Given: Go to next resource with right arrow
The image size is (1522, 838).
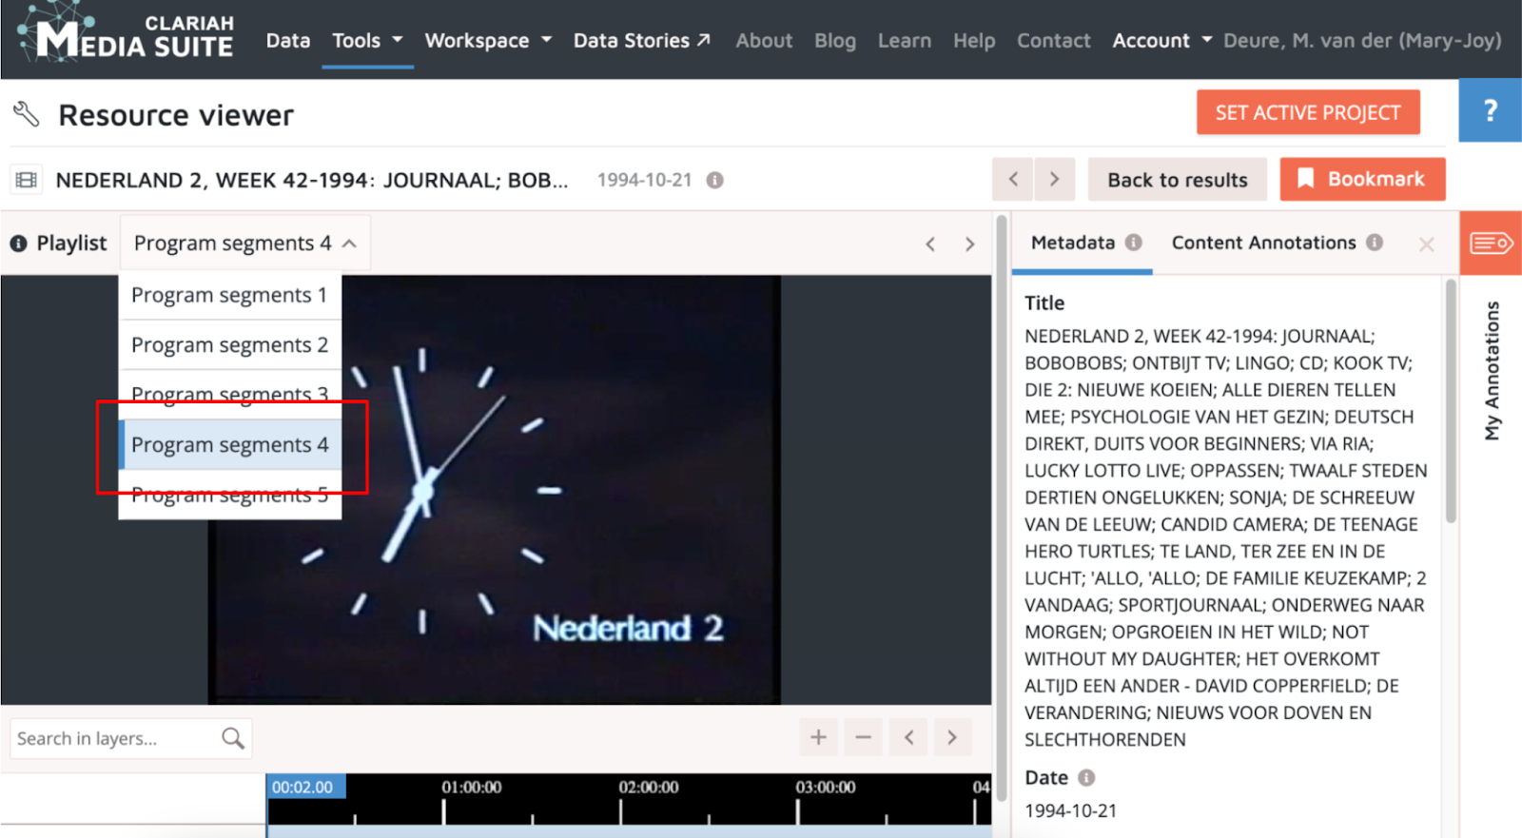Looking at the screenshot, I should click(x=1055, y=179).
